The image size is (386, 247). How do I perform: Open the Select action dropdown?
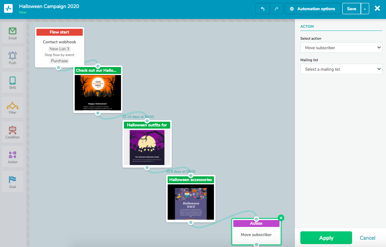point(341,48)
